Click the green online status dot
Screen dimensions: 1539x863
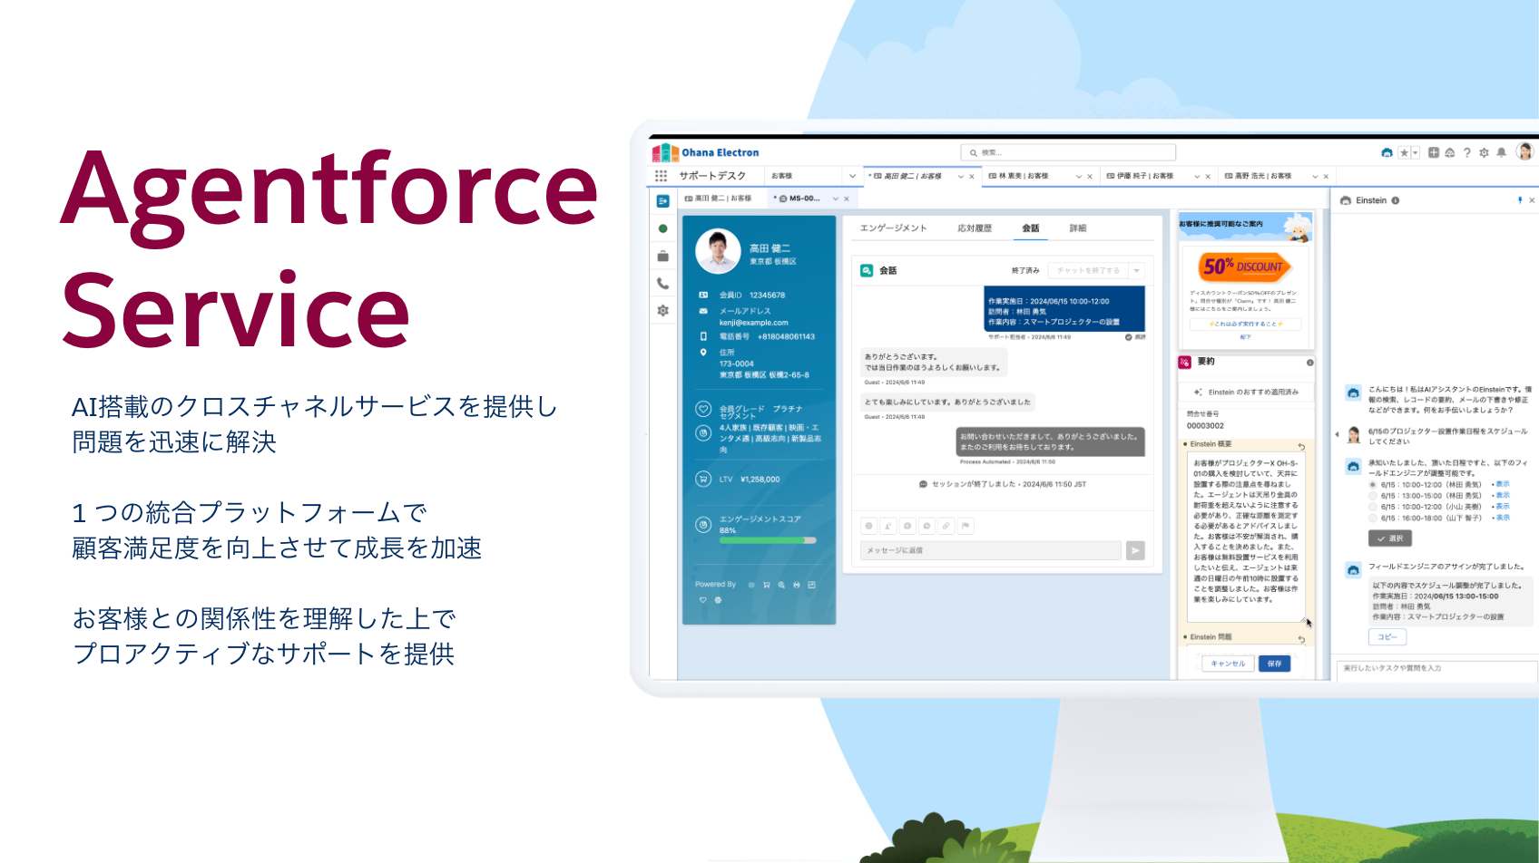pos(662,228)
